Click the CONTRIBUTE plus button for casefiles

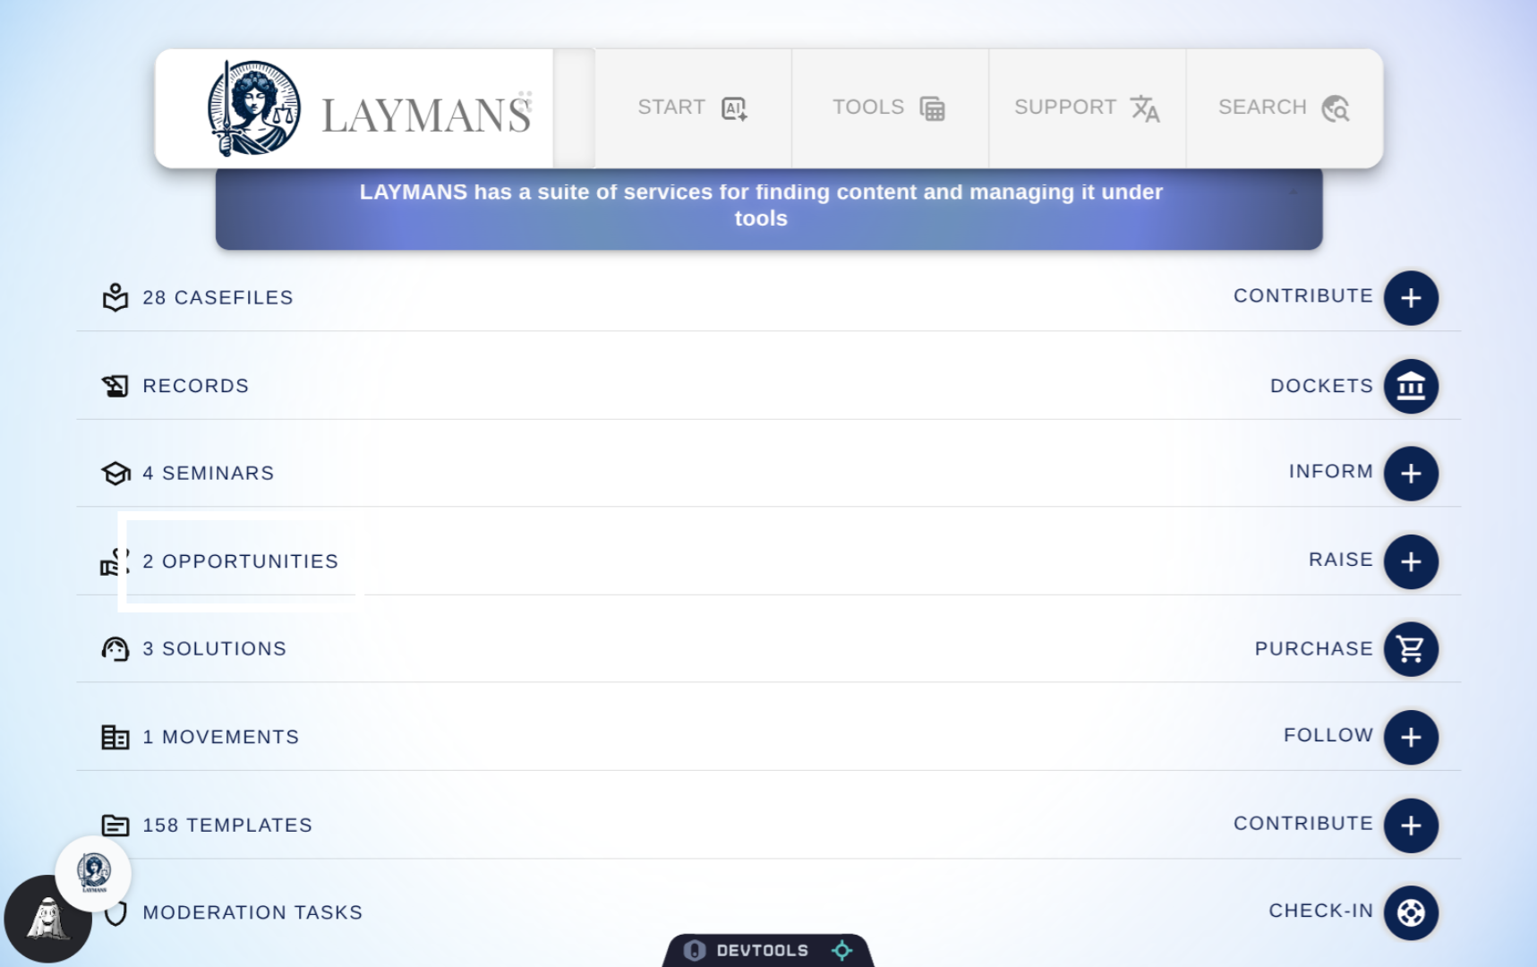(1411, 298)
